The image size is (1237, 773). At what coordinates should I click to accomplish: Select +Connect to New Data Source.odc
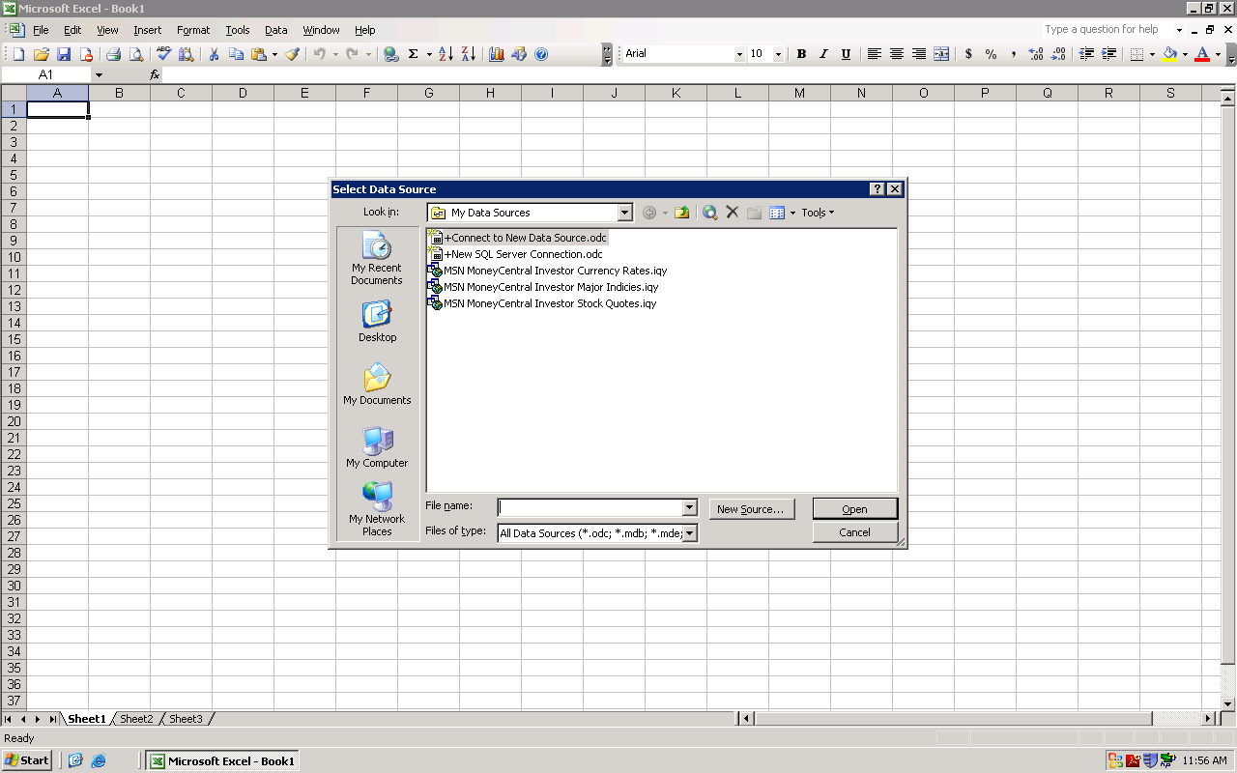(518, 238)
